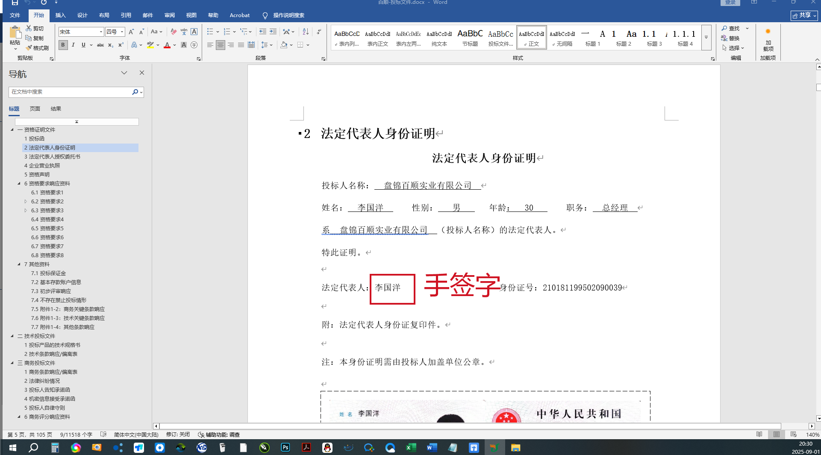Collapse the 其他资料 section

19,264
